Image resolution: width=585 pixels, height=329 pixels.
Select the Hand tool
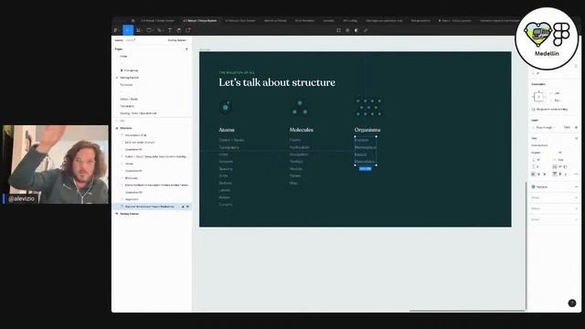tap(179, 30)
